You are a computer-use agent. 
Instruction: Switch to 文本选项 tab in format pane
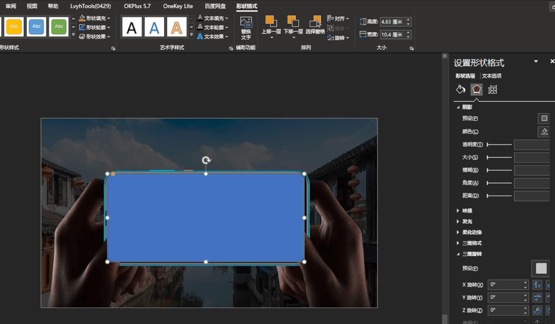click(x=492, y=76)
